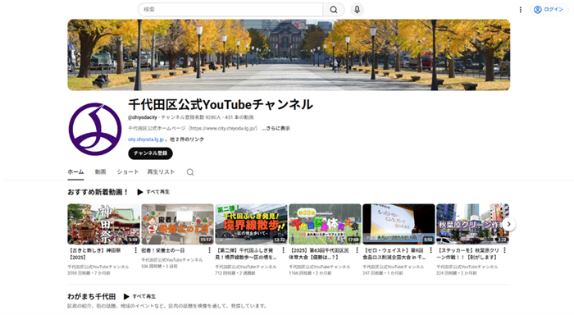Click title 【2025】第63回千代田区民体育大会
574x315 pixels.
pyautogui.click(x=319, y=253)
